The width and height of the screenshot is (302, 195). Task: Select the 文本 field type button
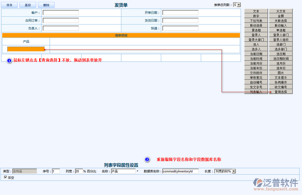point(256,11)
